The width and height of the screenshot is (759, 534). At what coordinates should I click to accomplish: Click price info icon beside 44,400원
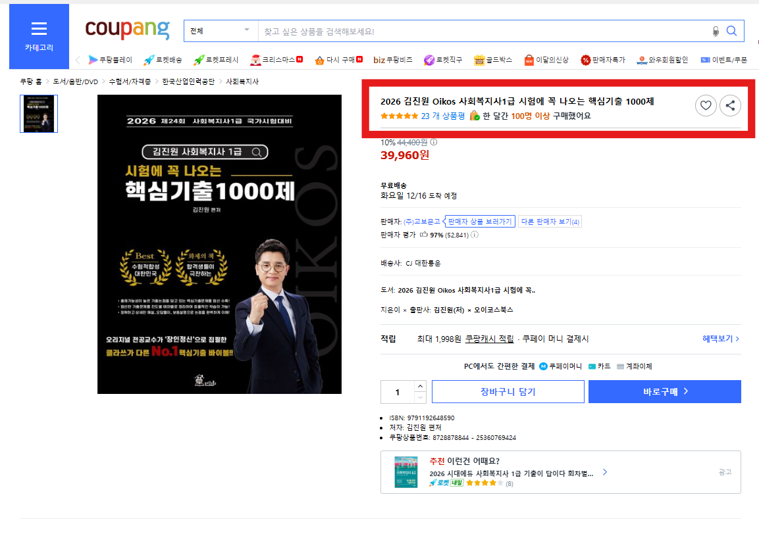[x=434, y=142]
